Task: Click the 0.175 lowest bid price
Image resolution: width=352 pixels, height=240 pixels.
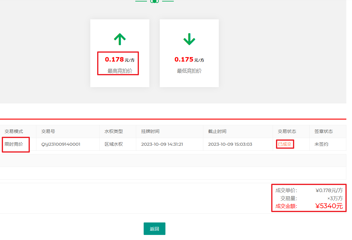Action: tap(184, 59)
